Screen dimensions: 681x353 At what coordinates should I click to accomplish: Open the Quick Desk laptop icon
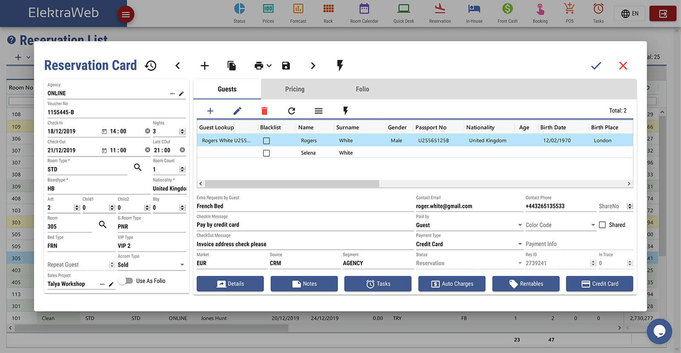pyautogui.click(x=403, y=9)
